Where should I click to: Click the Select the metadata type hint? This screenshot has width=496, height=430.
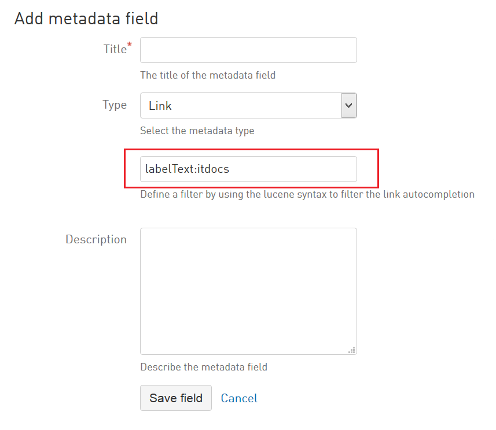(x=197, y=131)
